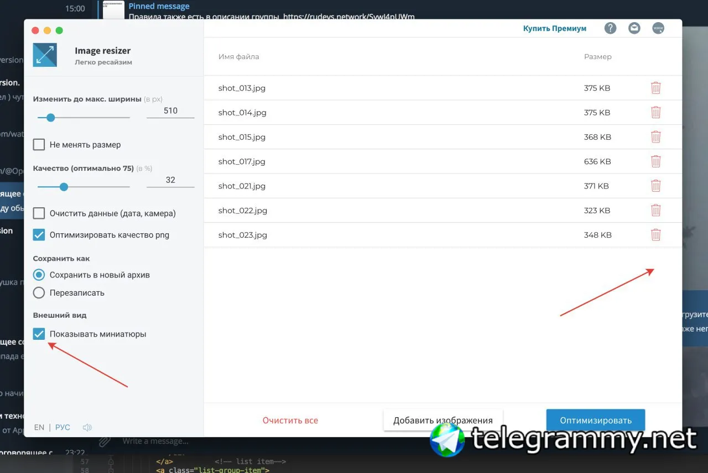
Task: Open the mail envelope icon
Action: 634,28
